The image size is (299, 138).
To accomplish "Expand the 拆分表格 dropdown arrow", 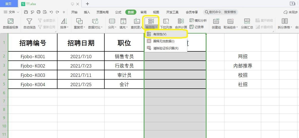I will [291, 27].
